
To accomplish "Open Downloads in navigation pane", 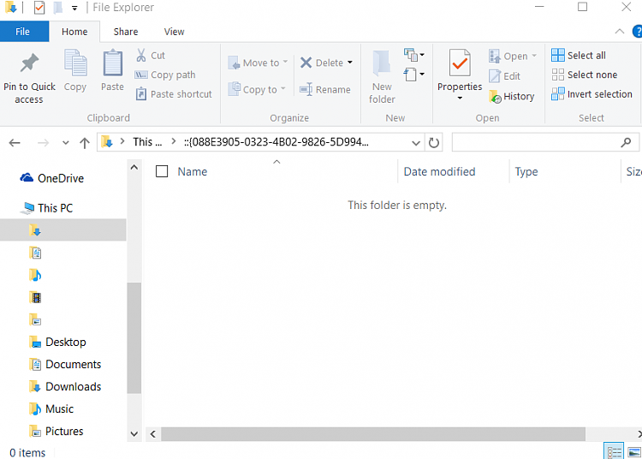I will [65, 386].
